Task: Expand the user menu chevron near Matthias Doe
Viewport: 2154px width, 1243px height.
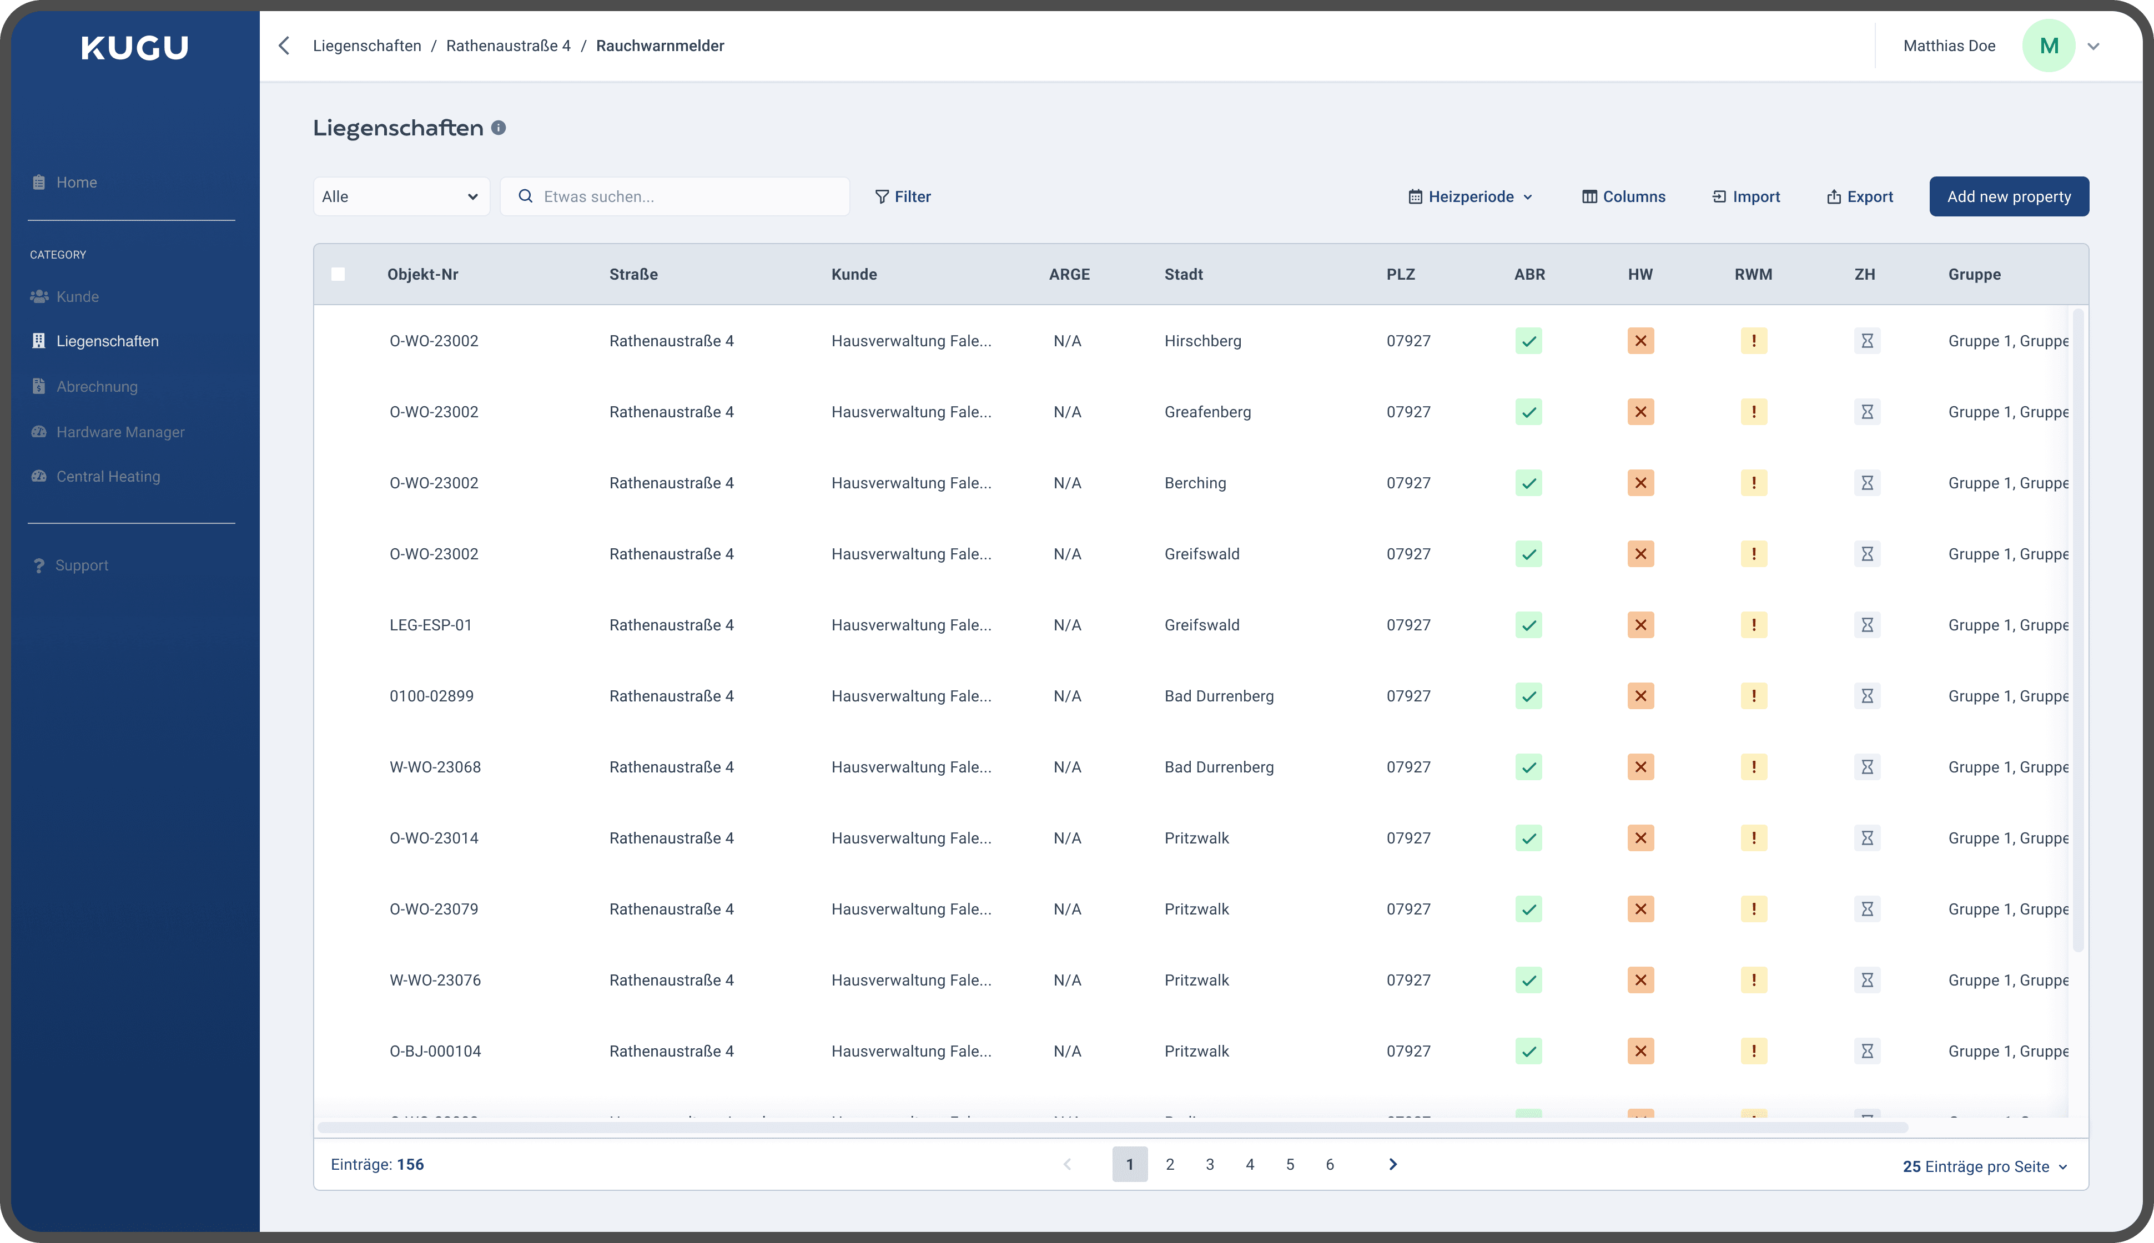Action: click(2093, 47)
